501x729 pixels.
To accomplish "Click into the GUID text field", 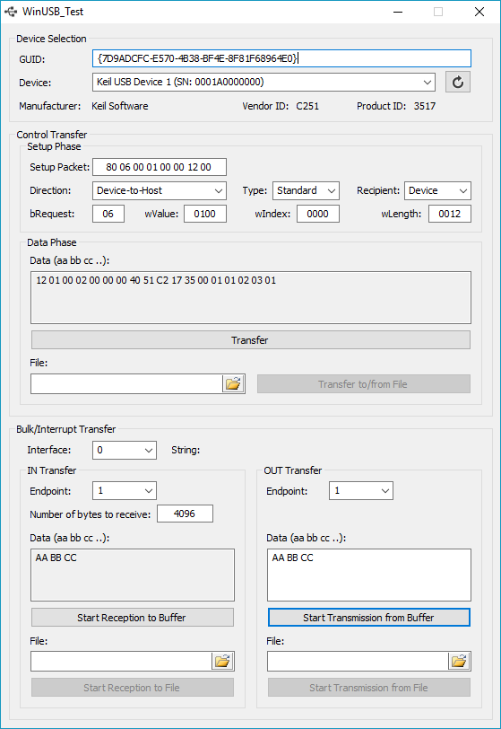I will [x=281, y=58].
